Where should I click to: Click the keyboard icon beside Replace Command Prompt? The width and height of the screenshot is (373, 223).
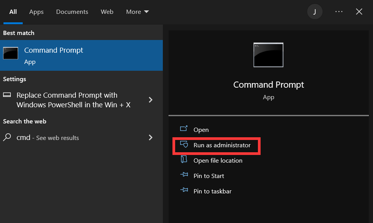[7, 95]
